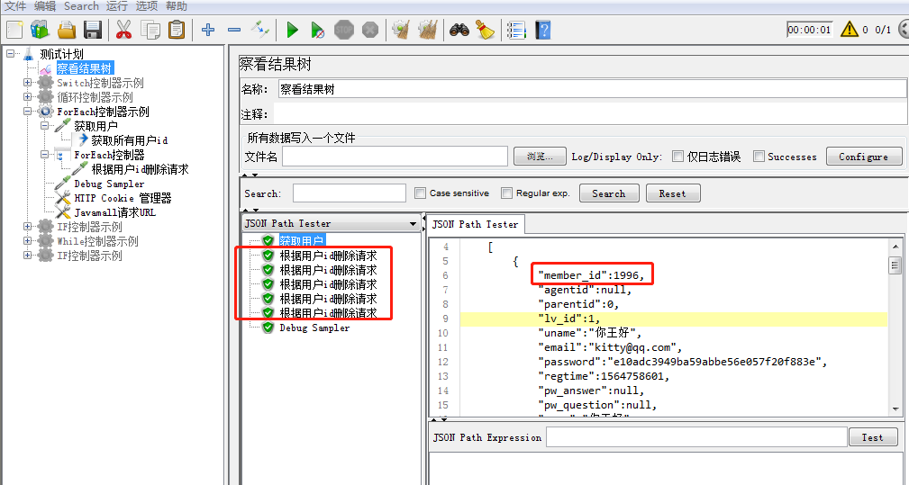
Task: Click the Stop test icon
Action: [344, 30]
